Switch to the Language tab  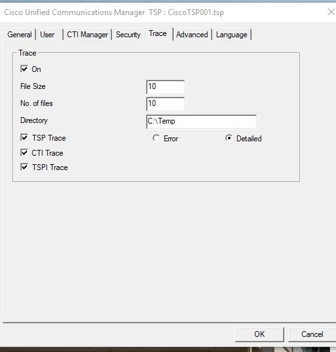(231, 35)
